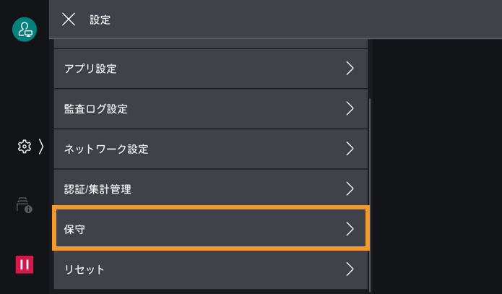Image resolution: width=502 pixels, height=294 pixels.
Task: Click the 認証/集計管理 row chevron
Action: (350, 189)
